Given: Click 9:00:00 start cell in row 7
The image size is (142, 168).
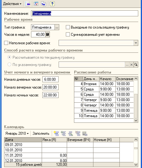Looking at the screenshot, I should click(x=107, y=100).
